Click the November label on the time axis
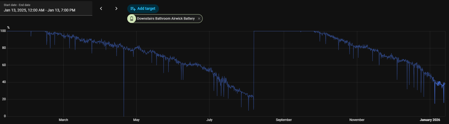This screenshot has height=124, width=449. [x=357, y=120]
